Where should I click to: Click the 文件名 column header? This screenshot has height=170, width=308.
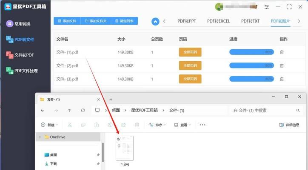point(62,39)
